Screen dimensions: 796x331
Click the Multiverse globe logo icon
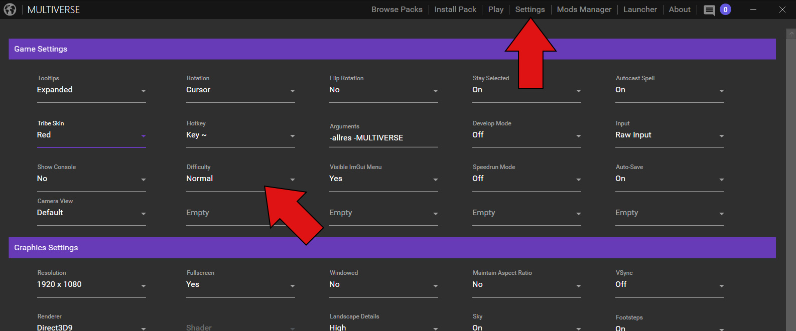point(10,10)
